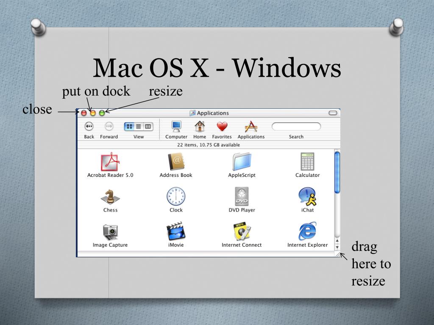Image resolution: width=434 pixels, height=325 pixels.
Task: Toggle the toolbar with the oval button
Action: [x=333, y=113]
